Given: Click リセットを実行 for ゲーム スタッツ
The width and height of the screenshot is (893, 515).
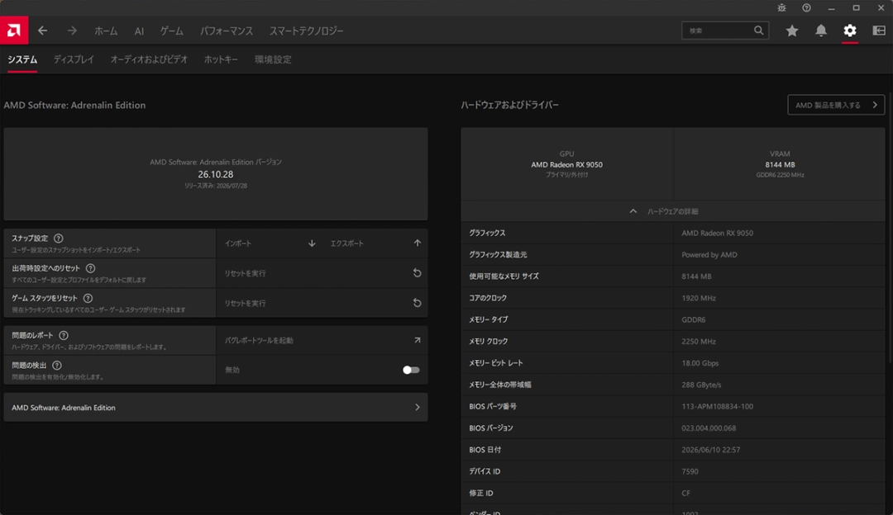Looking at the screenshot, I should pos(322,303).
